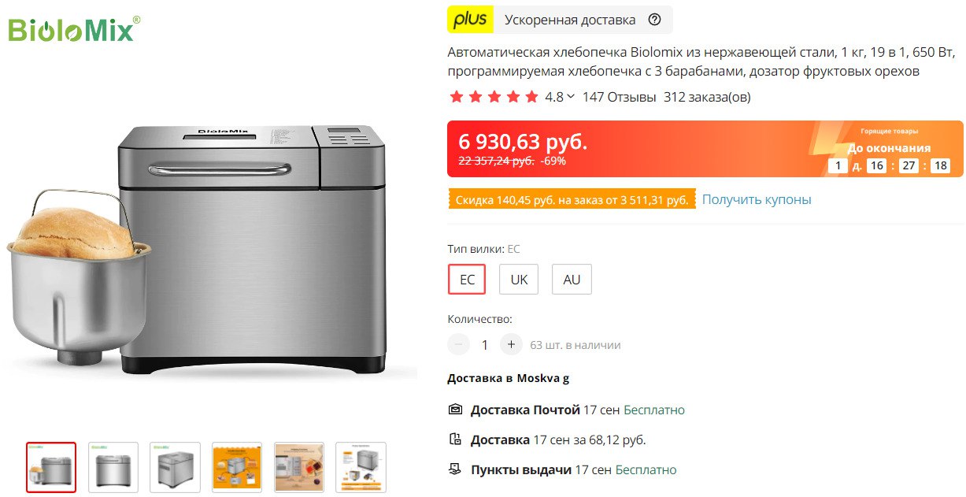Click the Получить купоны link
Image resolution: width=966 pixels, height=497 pixels.
point(756,199)
